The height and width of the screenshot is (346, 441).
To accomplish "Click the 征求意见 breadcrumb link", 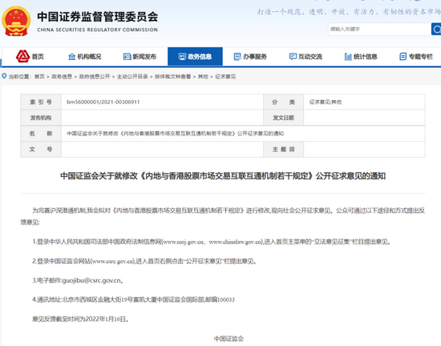I will click(x=225, y=77).
